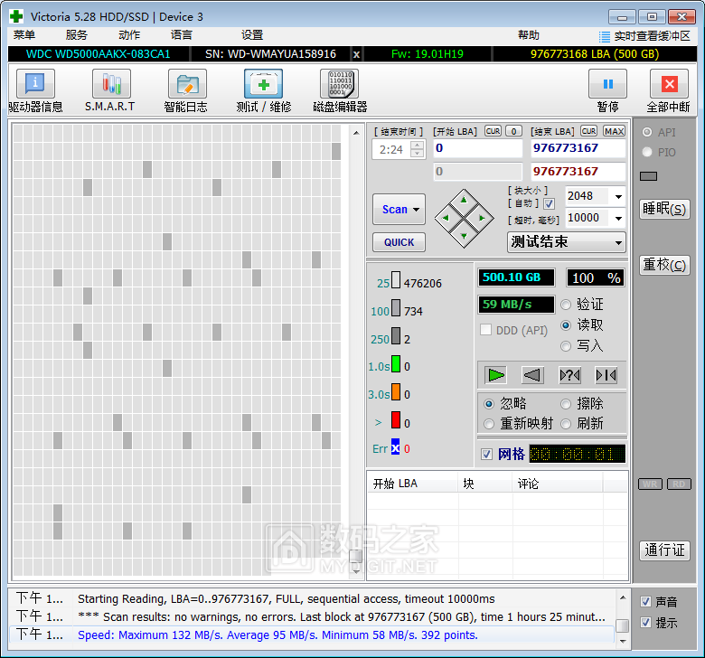Toggle the DDD (API) checkbox
This screenshot has height=658, width=705.
485,330
